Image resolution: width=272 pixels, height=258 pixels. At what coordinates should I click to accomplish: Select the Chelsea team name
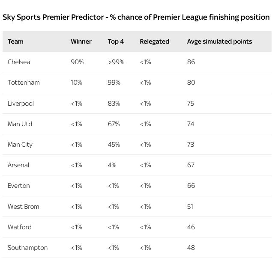[19, 62]
